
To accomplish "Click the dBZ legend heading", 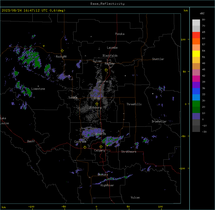I will point(202,13).
